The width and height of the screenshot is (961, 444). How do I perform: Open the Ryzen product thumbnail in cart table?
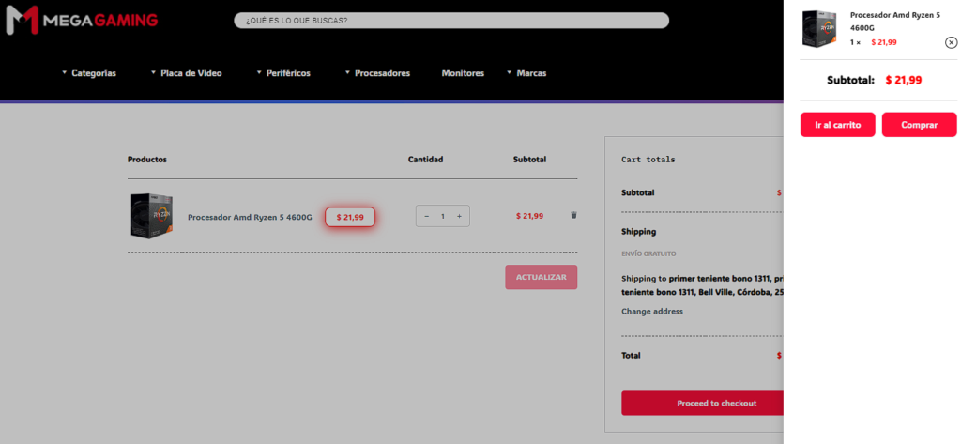coord(152,216)
